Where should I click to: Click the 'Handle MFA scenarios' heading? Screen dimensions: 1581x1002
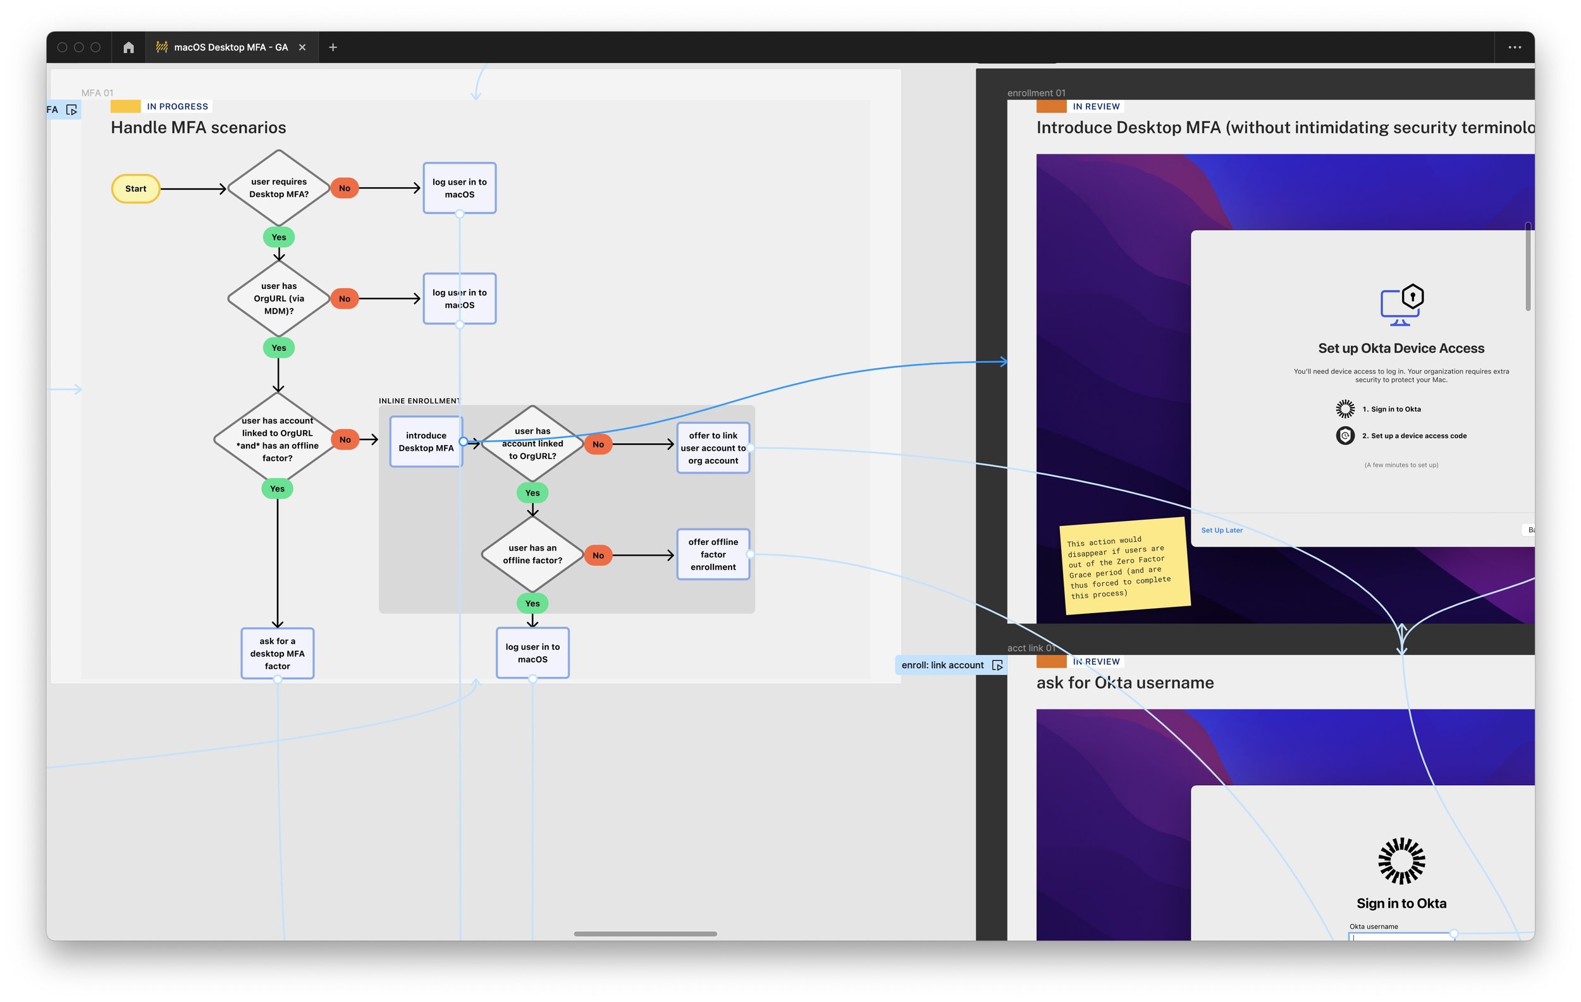point(199,127)
